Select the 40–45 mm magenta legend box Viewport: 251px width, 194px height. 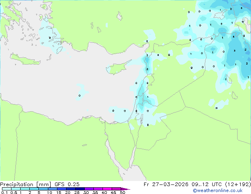(107, 189)
